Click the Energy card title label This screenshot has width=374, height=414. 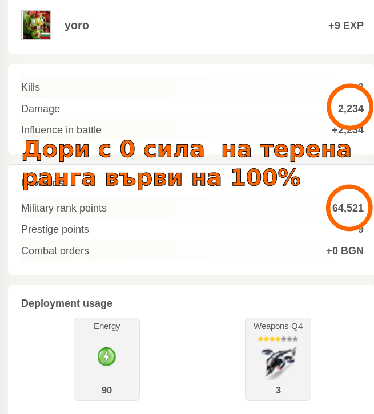pos(107,326)
